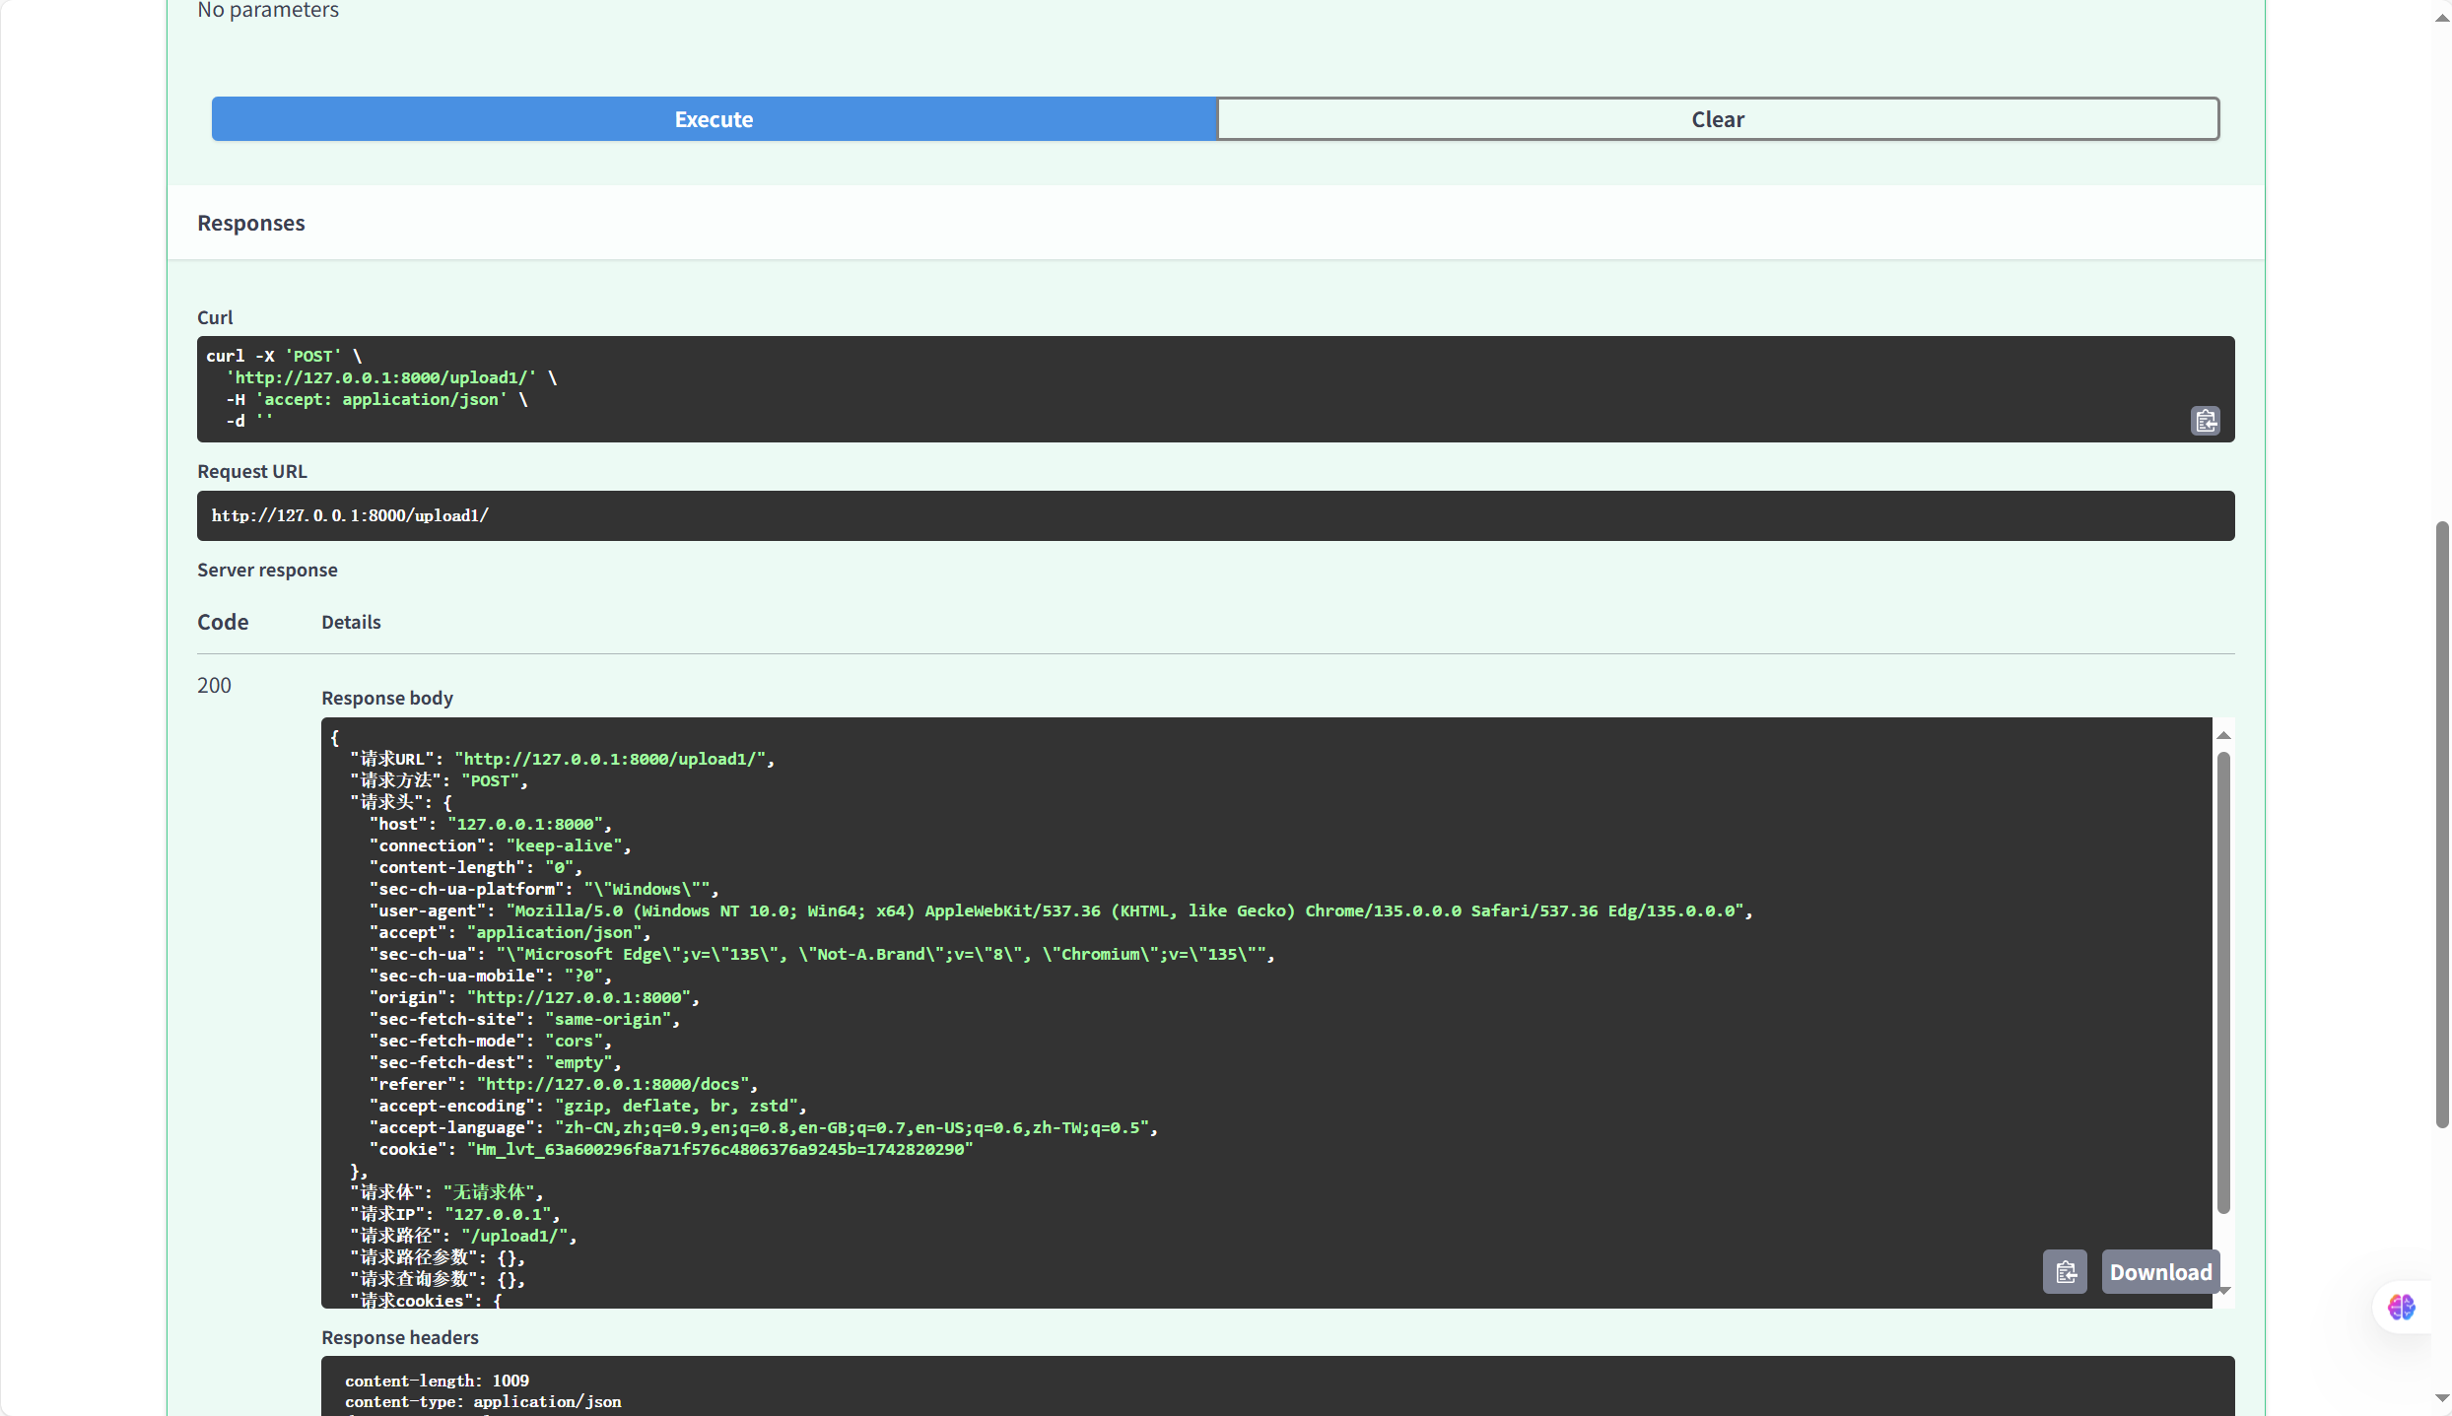Viewport: 2452px width, 1416px height.
Task: Click the 200 status code
Action: (214, 685)
